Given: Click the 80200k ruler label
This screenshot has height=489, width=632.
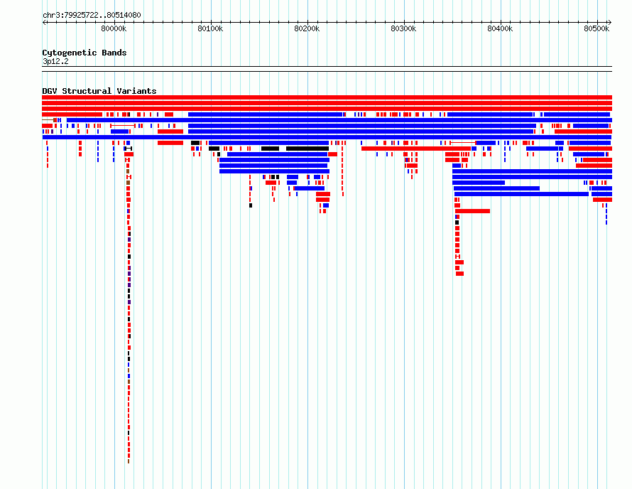Looking at the screenshot, I should click(x=307, y=28).
